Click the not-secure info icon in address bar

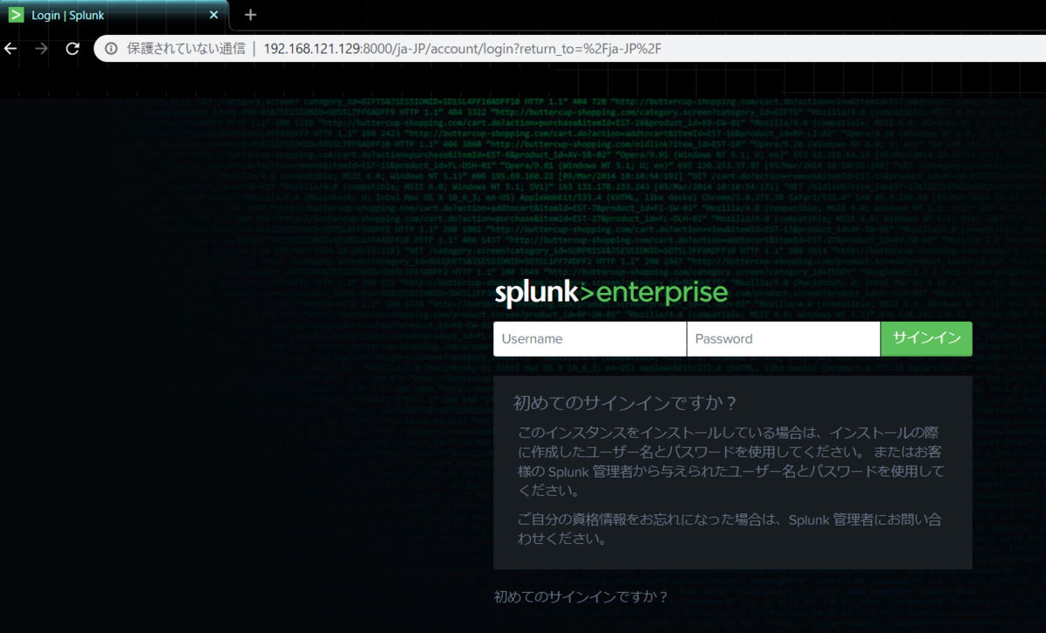coord(112,48)
